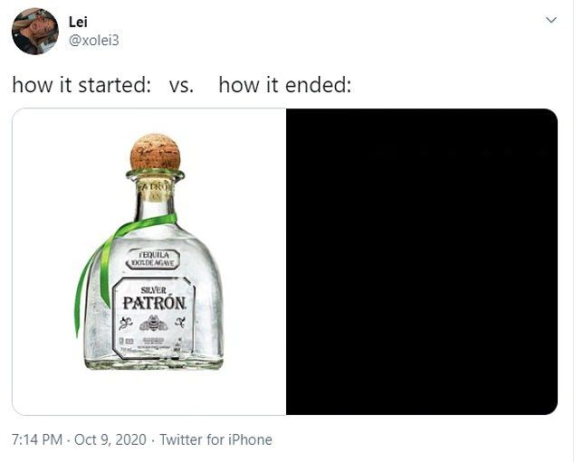Image resolution: width=574 pixels, height=462 pixels.
Task: Click the Patrón neck label band
Action: [x=154, y=189]
